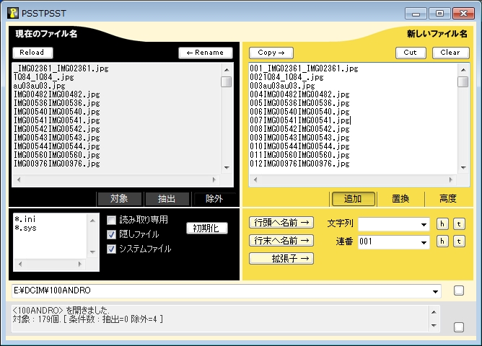Click the 拡張子 → button
Screen dimensions: 482x346
click(x=281, y=259)
